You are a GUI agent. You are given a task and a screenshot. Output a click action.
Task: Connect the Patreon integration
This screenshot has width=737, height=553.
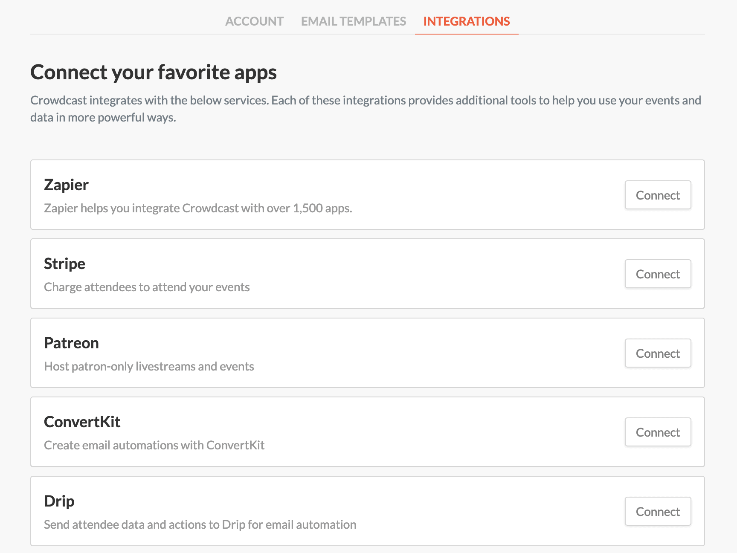(x=657, y=353)
